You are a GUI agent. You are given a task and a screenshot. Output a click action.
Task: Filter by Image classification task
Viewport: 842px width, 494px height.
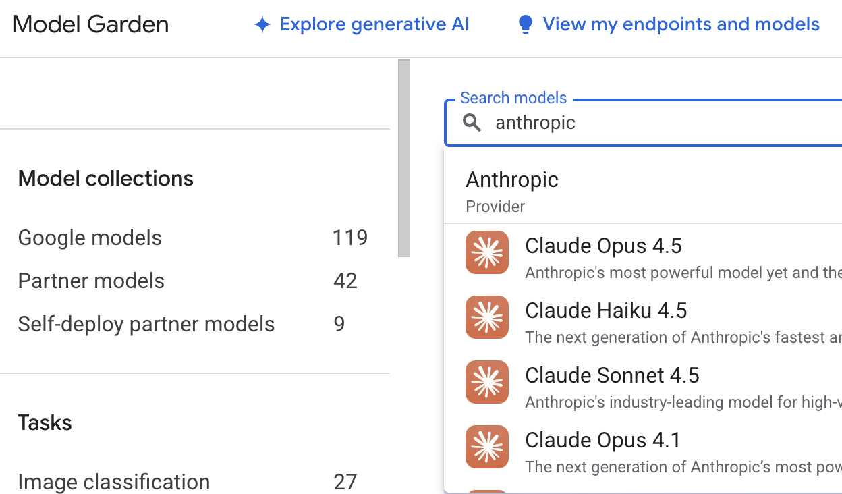coord(113,482)
